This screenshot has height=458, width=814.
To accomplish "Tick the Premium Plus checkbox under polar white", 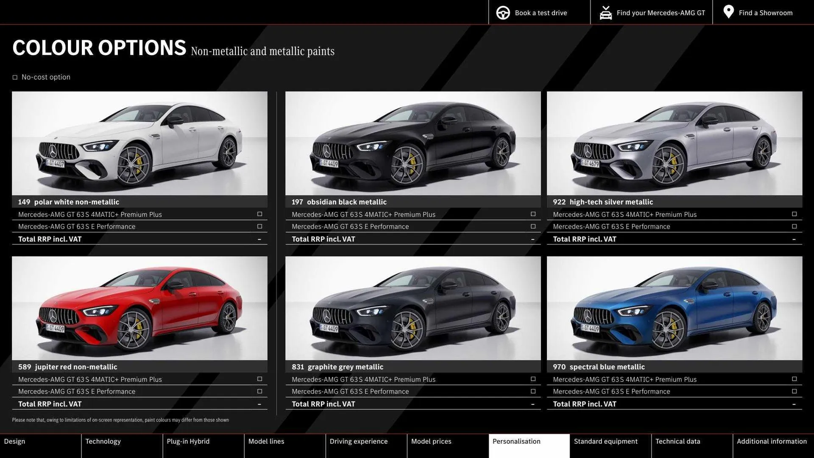I will point(259,214).
